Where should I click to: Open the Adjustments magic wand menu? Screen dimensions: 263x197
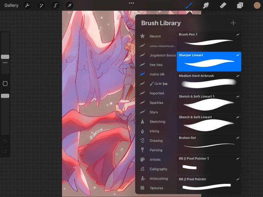tap(41, 5)
